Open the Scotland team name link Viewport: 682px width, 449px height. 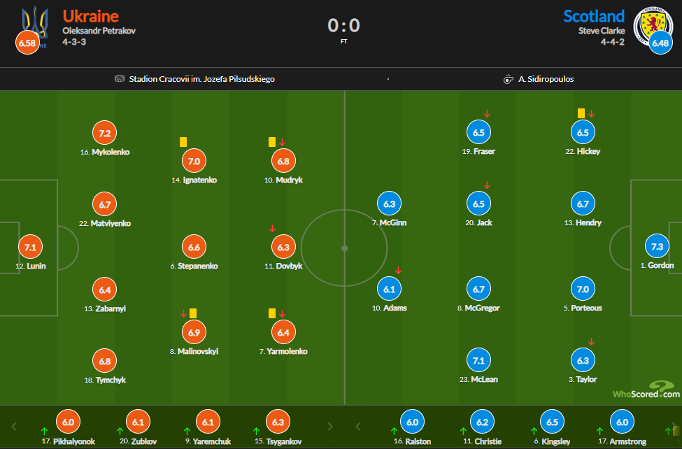click(x=593, y=16)
